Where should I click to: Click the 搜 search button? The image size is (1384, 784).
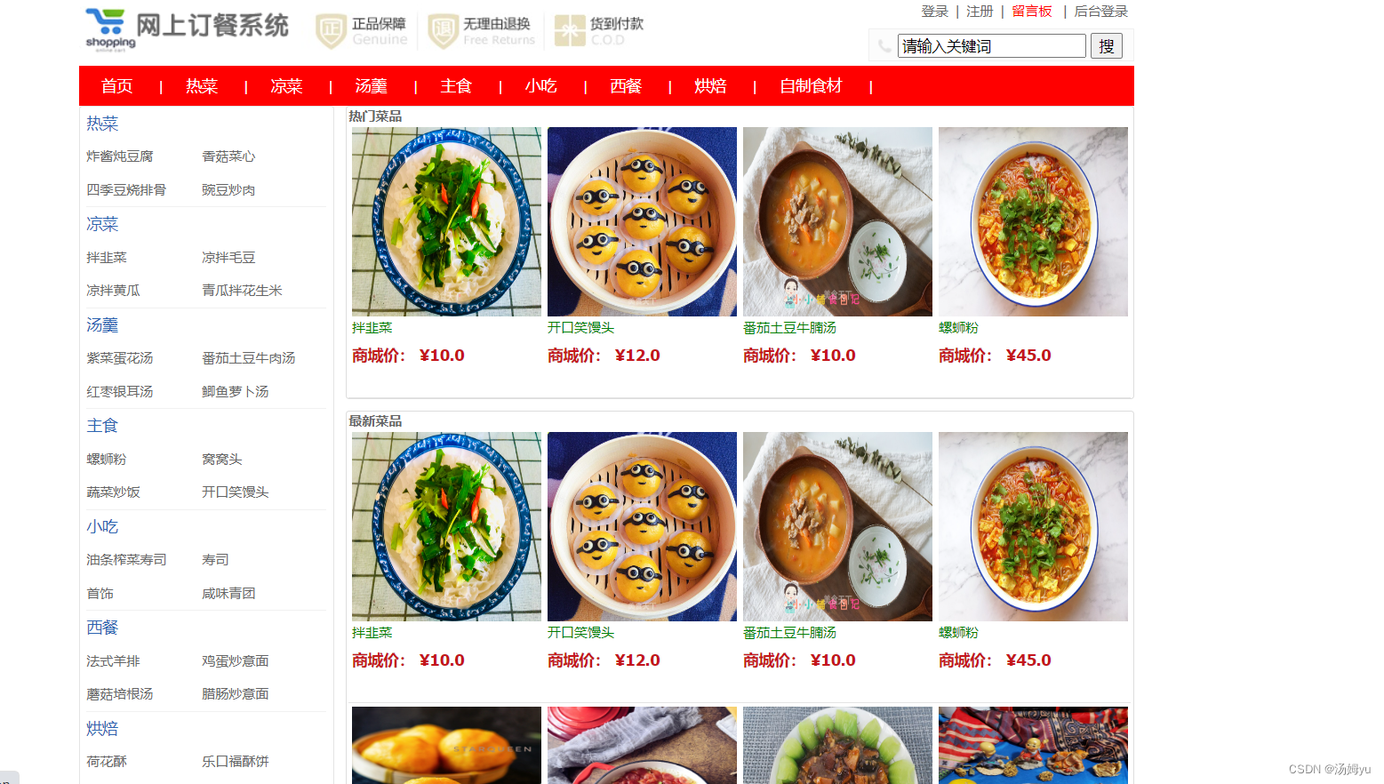point(1107,46)
